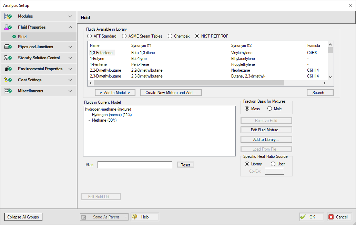Screen dimensions: 356x225
Task: Click the Miscellaneous group icon
Action: click(x=8, y=91)
